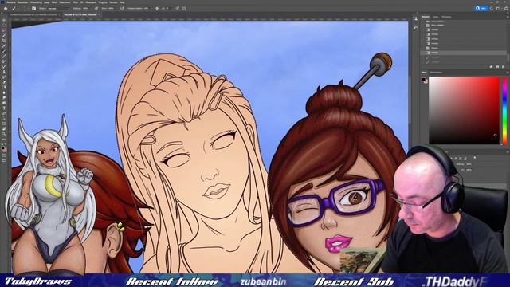Pick a shade in the red color field
The image size is (510, 287).
(x=464, y=110)
